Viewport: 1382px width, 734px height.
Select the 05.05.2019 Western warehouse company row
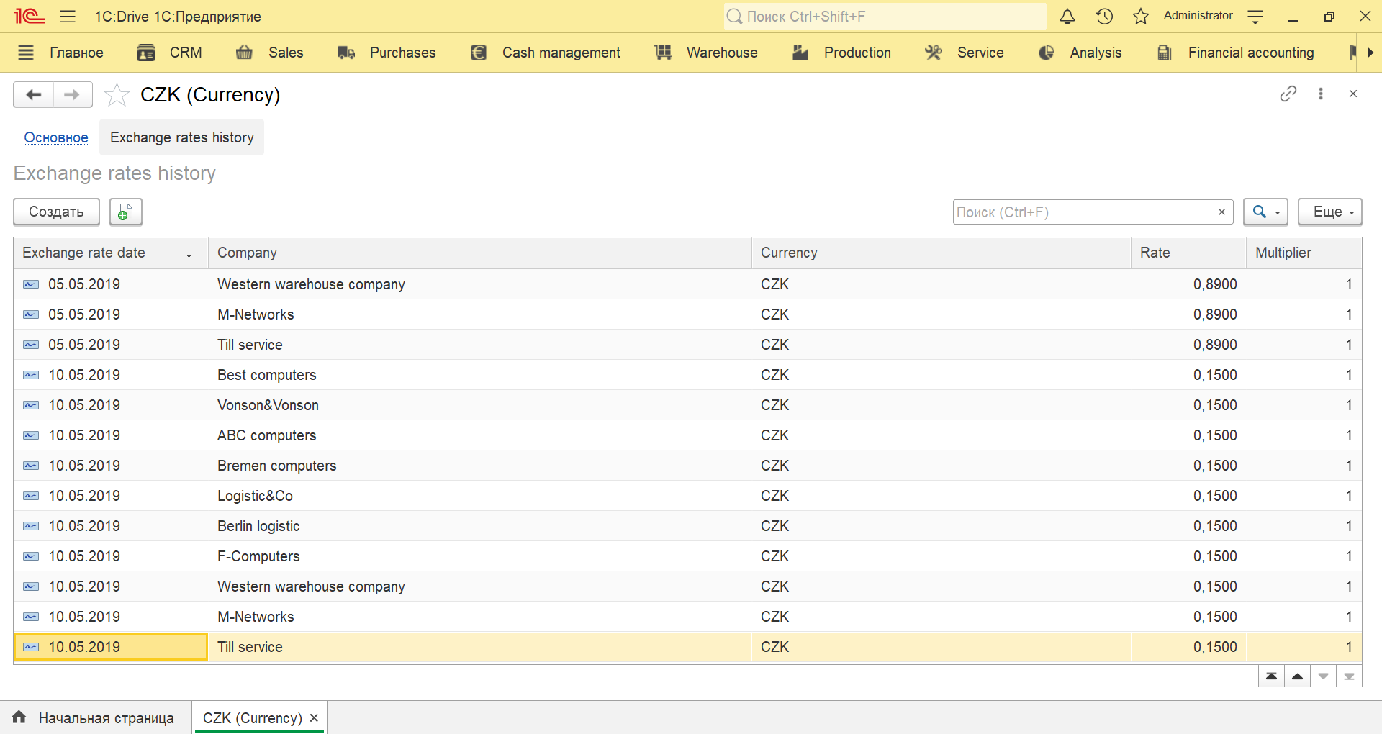[x=687, y=284]
